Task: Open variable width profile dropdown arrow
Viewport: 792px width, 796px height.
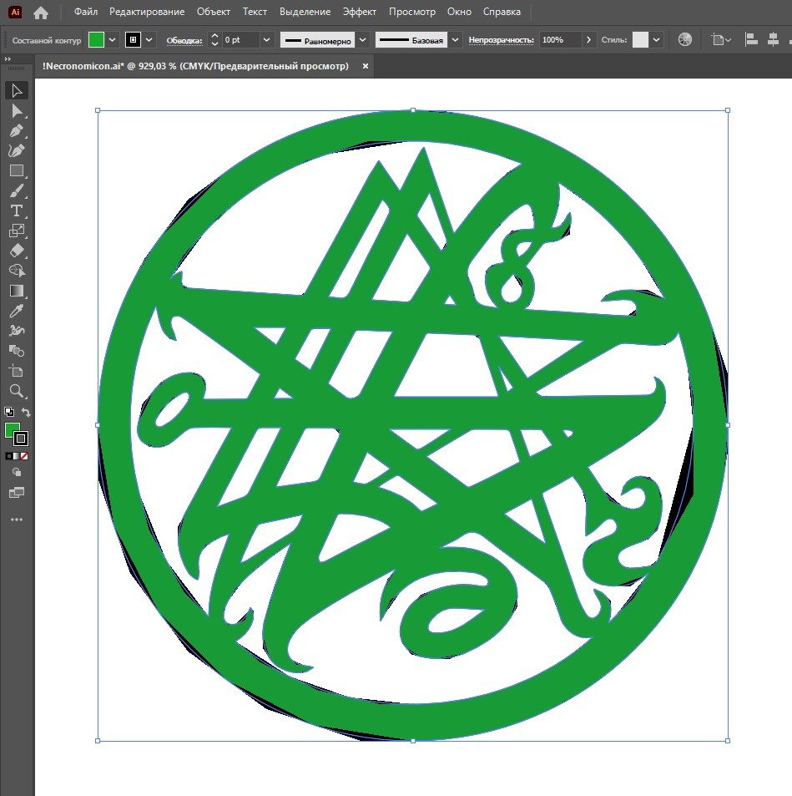Action: tap(362, 39)
